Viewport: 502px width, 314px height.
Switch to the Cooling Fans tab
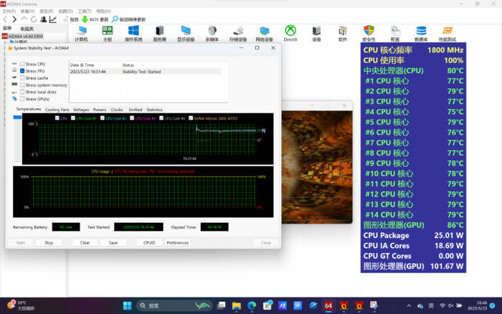point(57,110)
